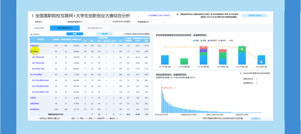Click the 综合得分排名: 4 annotation

[169, 88]
